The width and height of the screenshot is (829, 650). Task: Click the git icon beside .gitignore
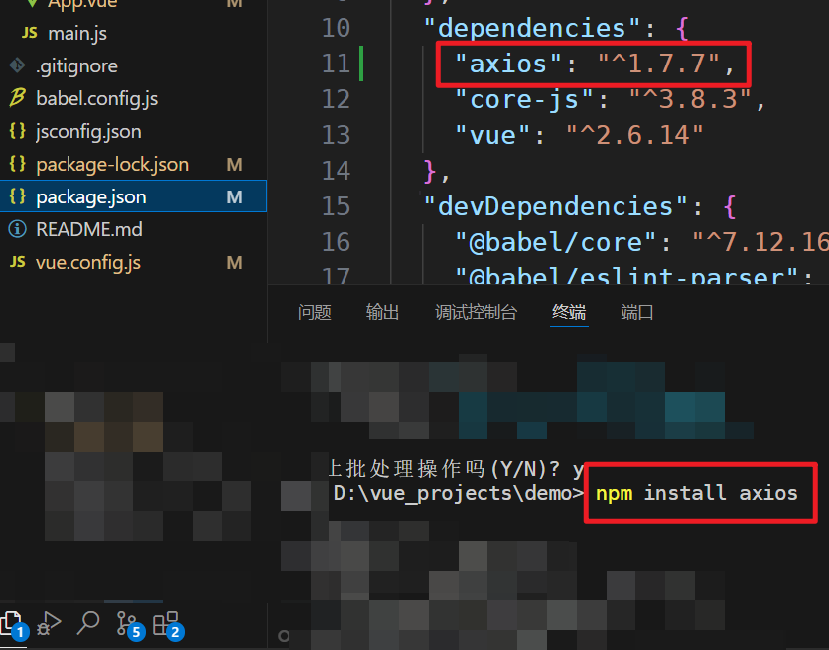point(17,65)
